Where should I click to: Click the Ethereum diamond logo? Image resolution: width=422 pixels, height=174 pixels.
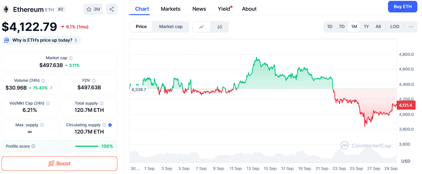[x=6, y=9]
